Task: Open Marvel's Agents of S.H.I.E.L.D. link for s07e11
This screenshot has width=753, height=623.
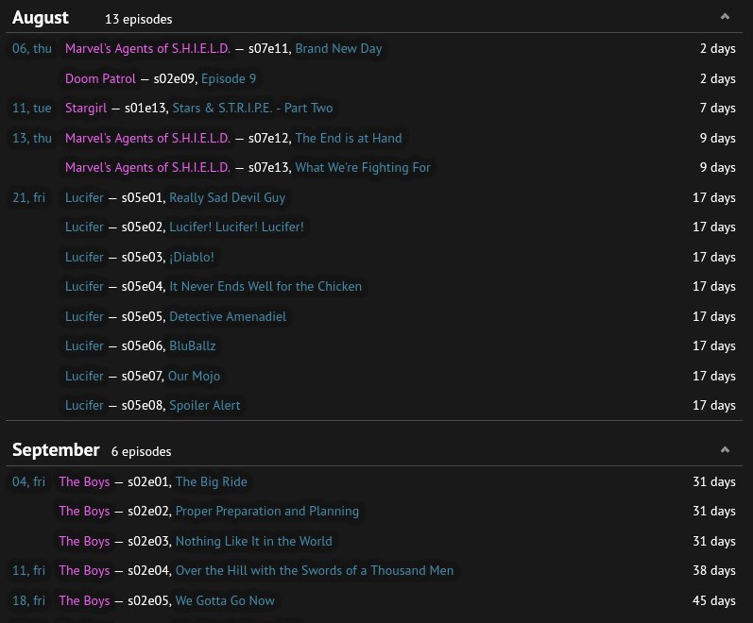Action: (147, 48)
